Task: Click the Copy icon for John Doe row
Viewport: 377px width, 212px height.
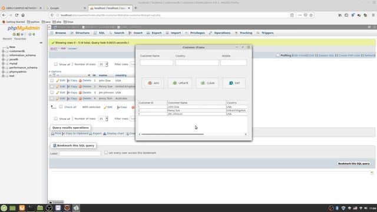Action: click(68, 81)
